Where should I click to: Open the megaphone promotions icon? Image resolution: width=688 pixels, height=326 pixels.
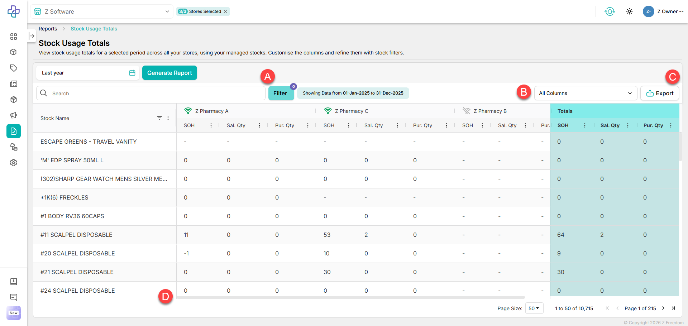14,115
